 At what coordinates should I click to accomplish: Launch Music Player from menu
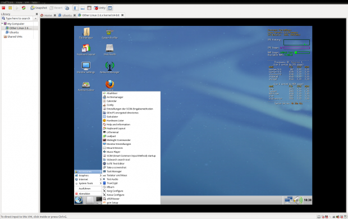click(131, 152)
